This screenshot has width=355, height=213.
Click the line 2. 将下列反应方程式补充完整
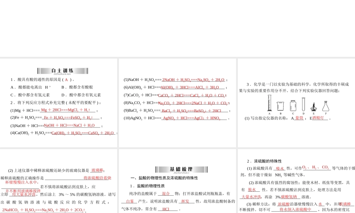[55, 103]
